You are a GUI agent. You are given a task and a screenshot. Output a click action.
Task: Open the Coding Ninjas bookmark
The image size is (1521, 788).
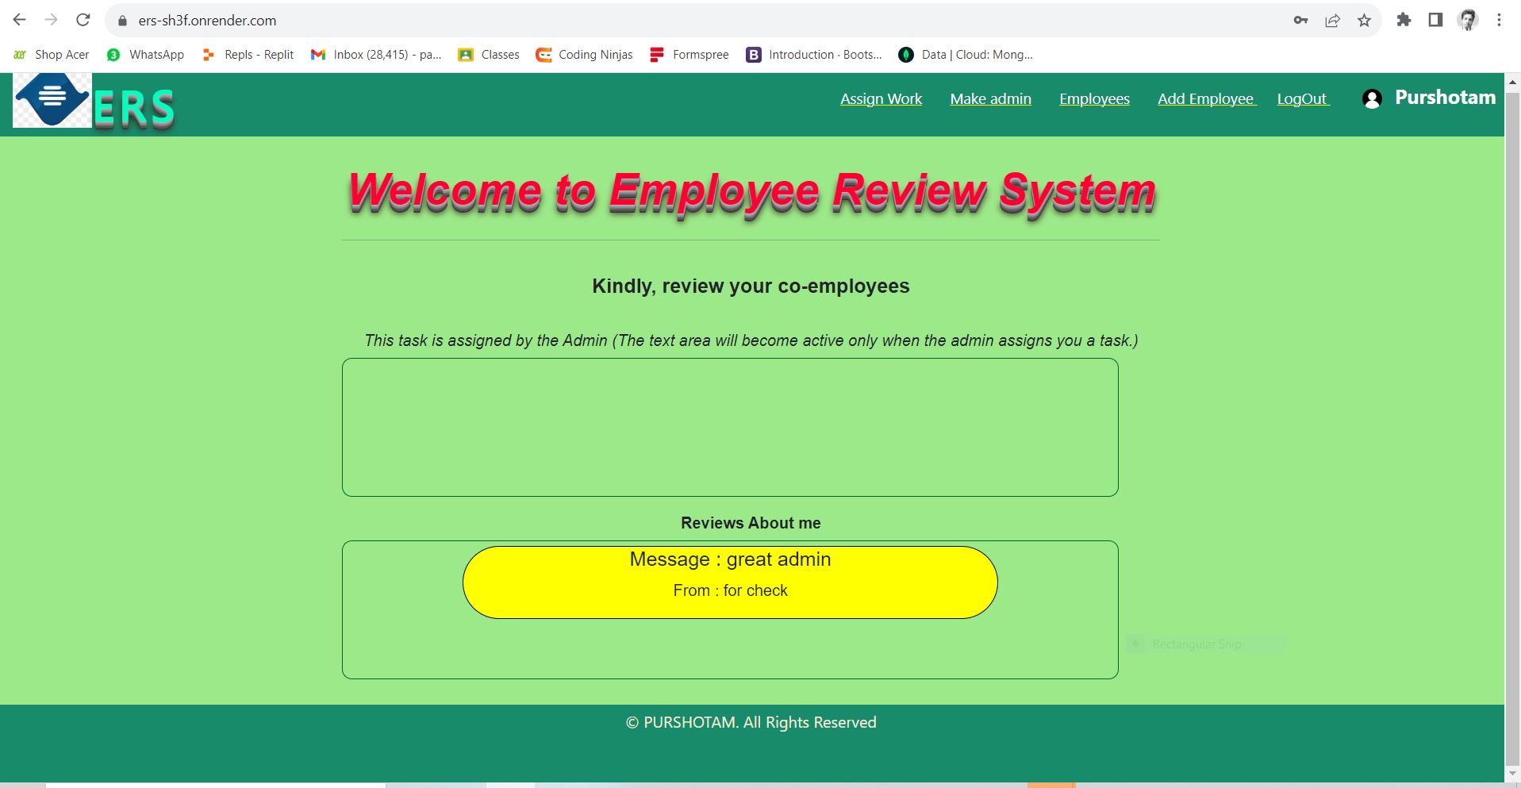(x=584, y=54)
